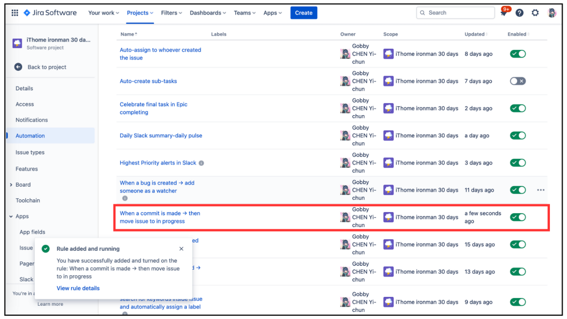Click the iThome ironman project avatar in sidebar
567x319 pixels.
(x=17, y=43)
